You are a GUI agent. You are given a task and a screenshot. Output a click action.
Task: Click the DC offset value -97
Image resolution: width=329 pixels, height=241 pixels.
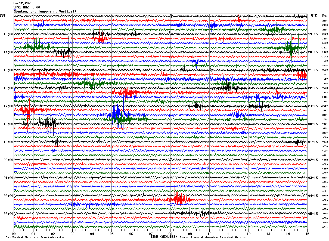coord(325,75)
